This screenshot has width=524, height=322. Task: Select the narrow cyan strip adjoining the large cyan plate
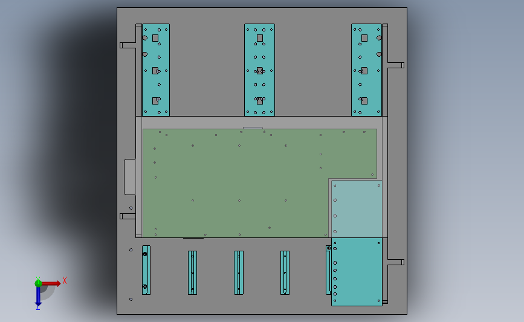point(328,270)
